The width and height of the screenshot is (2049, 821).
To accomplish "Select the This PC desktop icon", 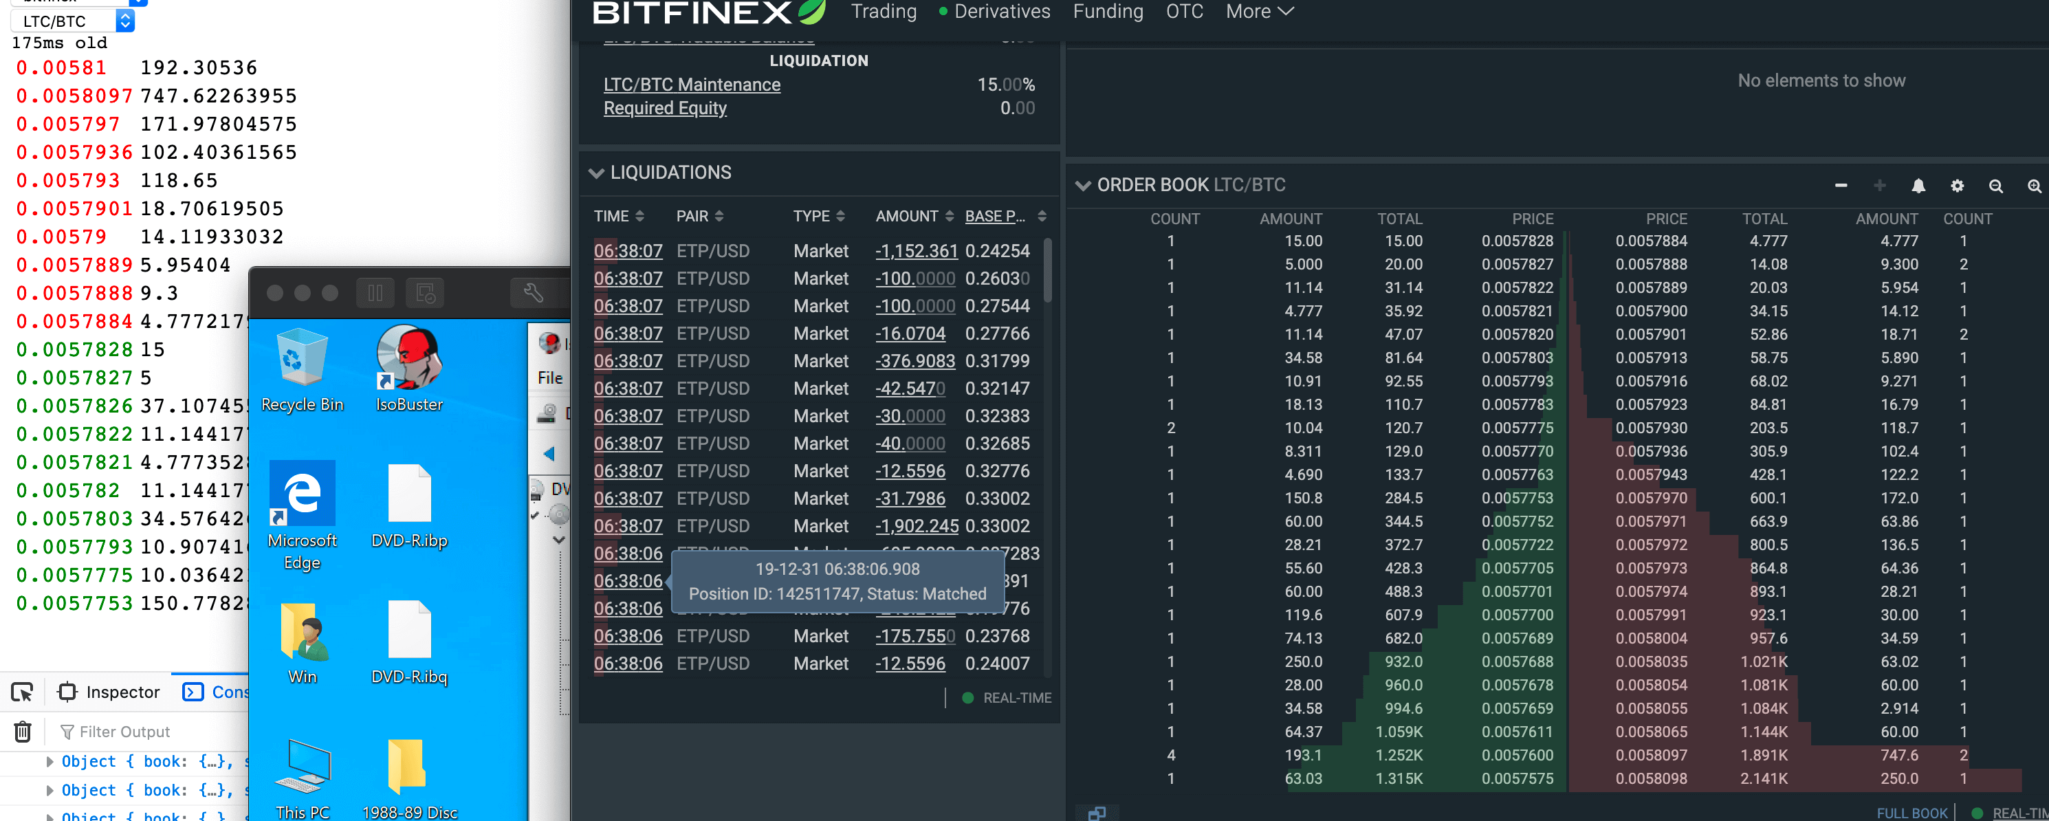I will pyautogui.click(x=303, y=779).
